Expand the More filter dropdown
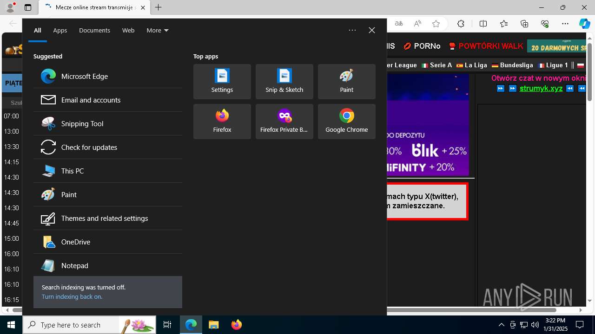 point(158,30)
